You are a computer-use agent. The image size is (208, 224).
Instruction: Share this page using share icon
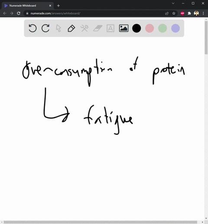pyautogui.click(x=167, y=13)
